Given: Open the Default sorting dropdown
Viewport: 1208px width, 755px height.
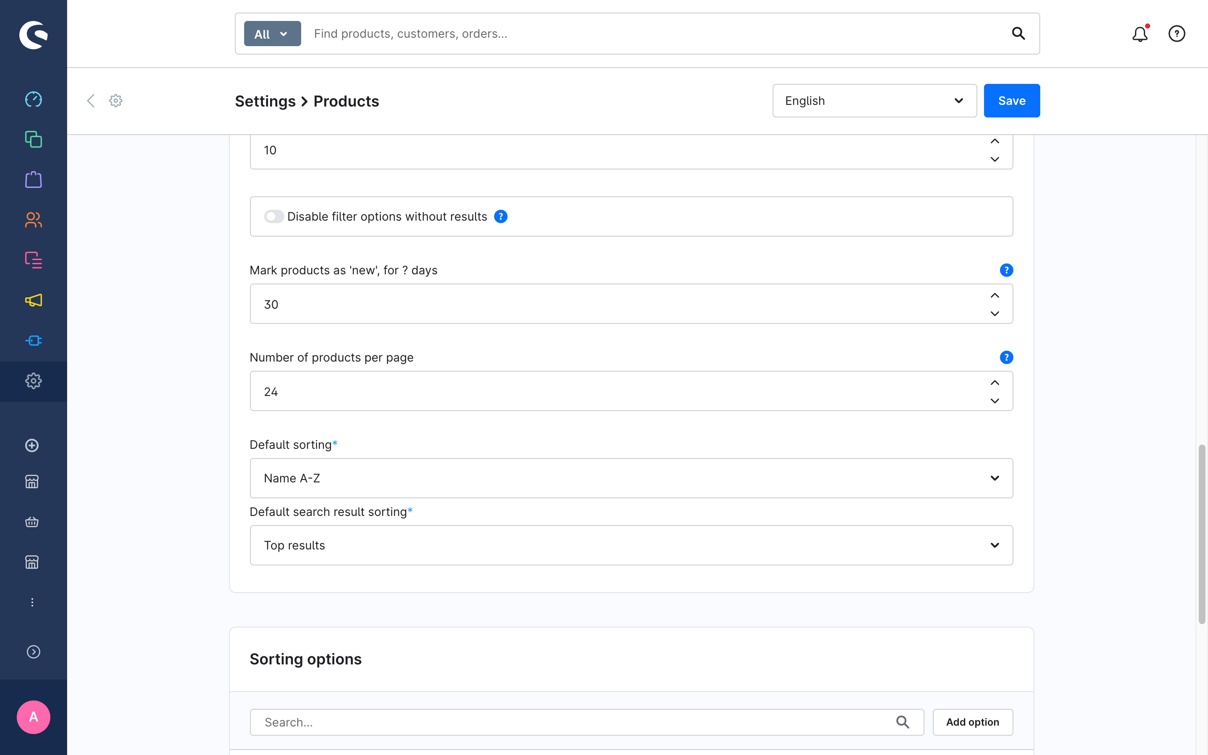Looking at the screenshot, I should (x=631, y=478).
